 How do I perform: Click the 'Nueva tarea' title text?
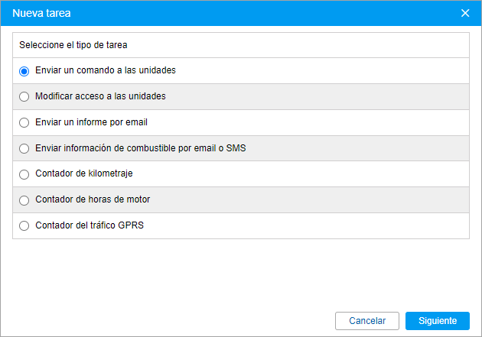(x=41, y=13)
